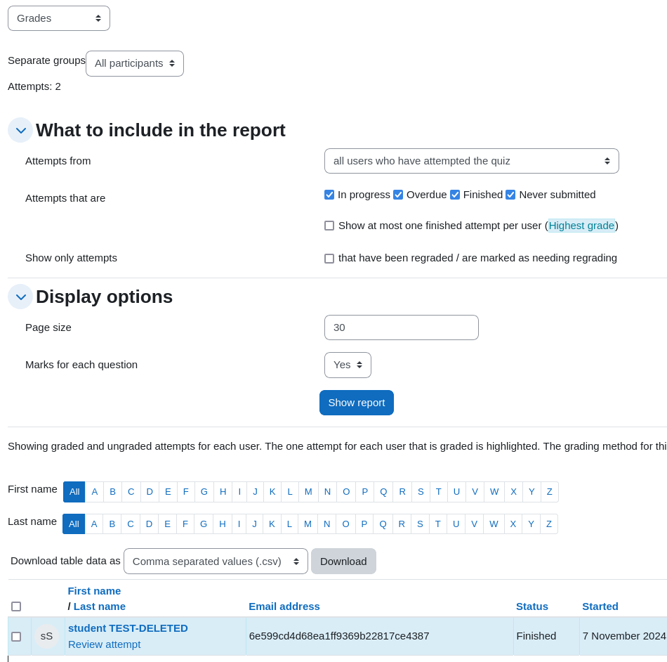Open the download format dropdown
This screenshot has height=662, width=667.
coord(216,561)
